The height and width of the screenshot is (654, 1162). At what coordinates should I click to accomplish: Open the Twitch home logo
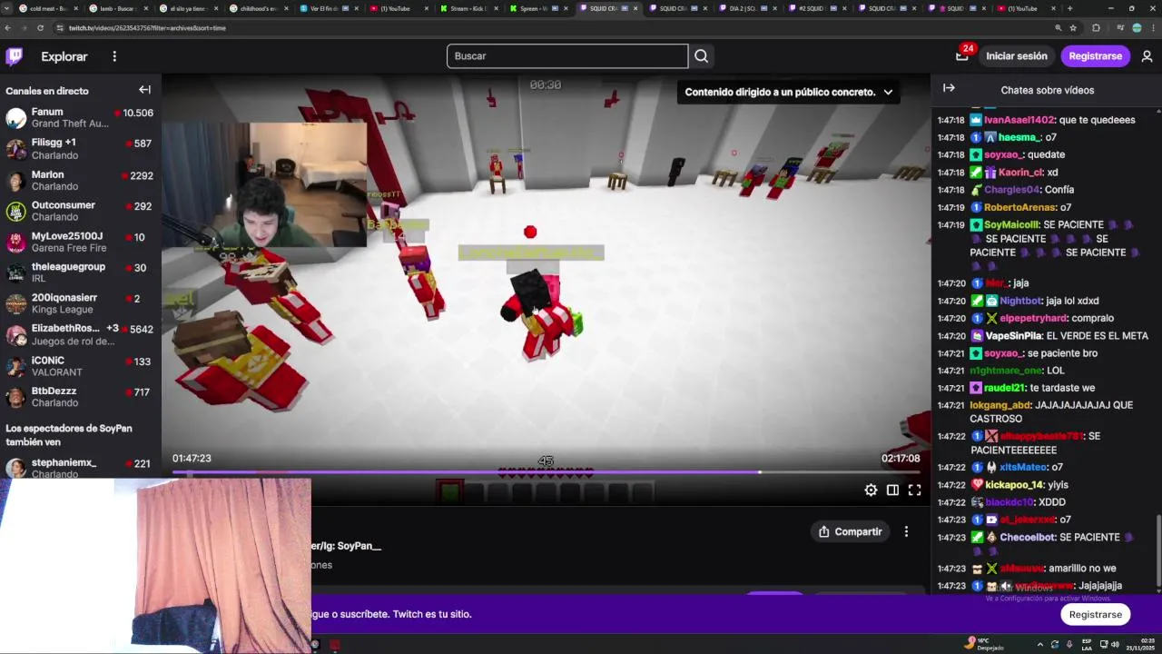pos(15,56)
